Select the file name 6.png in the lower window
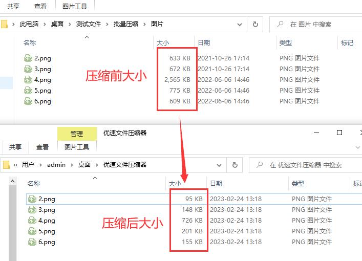The height and width of the screenshot is (261, 362). 47,242
